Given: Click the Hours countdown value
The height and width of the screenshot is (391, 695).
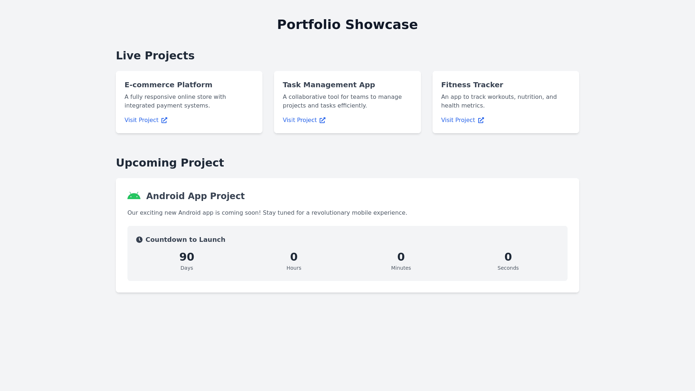Looking at the screenshot, I should click(x=294, y=257).
